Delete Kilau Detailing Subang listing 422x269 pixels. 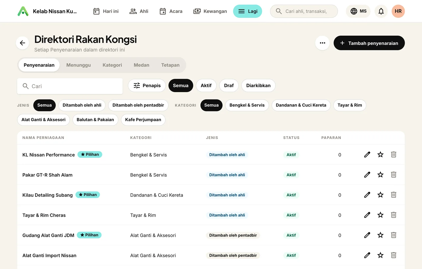tap(394, 195)
